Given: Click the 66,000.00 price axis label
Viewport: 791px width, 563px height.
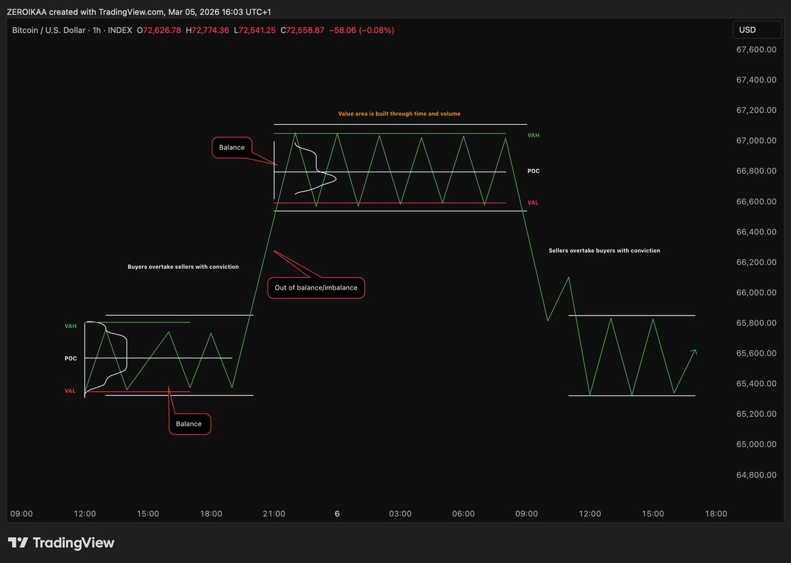Looking at the screenshot, I should click(756, 292).
